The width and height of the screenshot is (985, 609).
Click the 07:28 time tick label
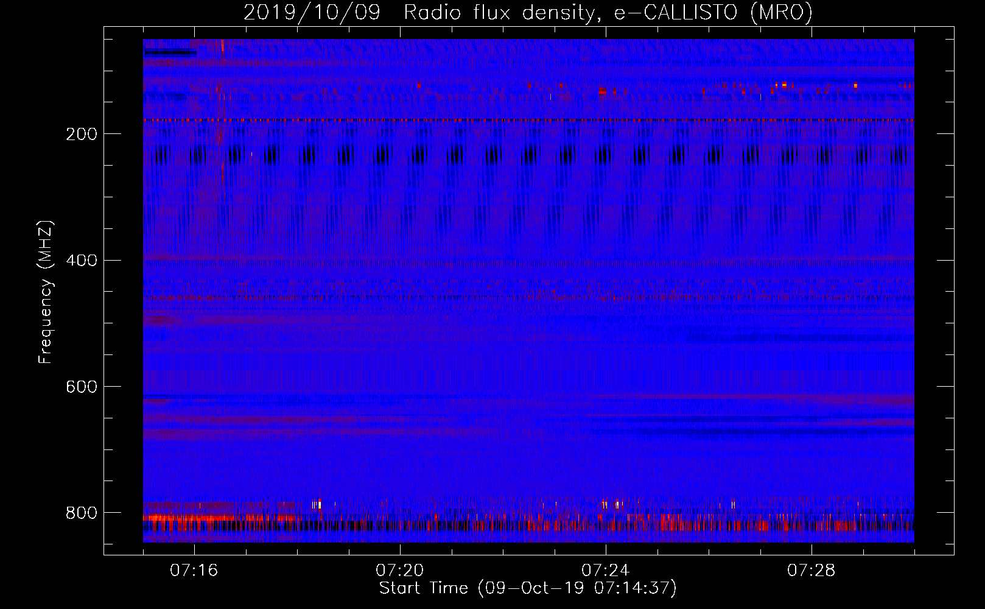(x=811, y=570)
